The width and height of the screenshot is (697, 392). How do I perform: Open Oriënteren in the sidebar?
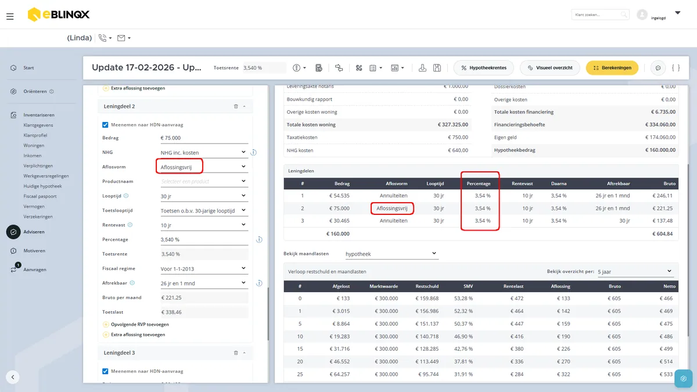(x=34, y=92)
